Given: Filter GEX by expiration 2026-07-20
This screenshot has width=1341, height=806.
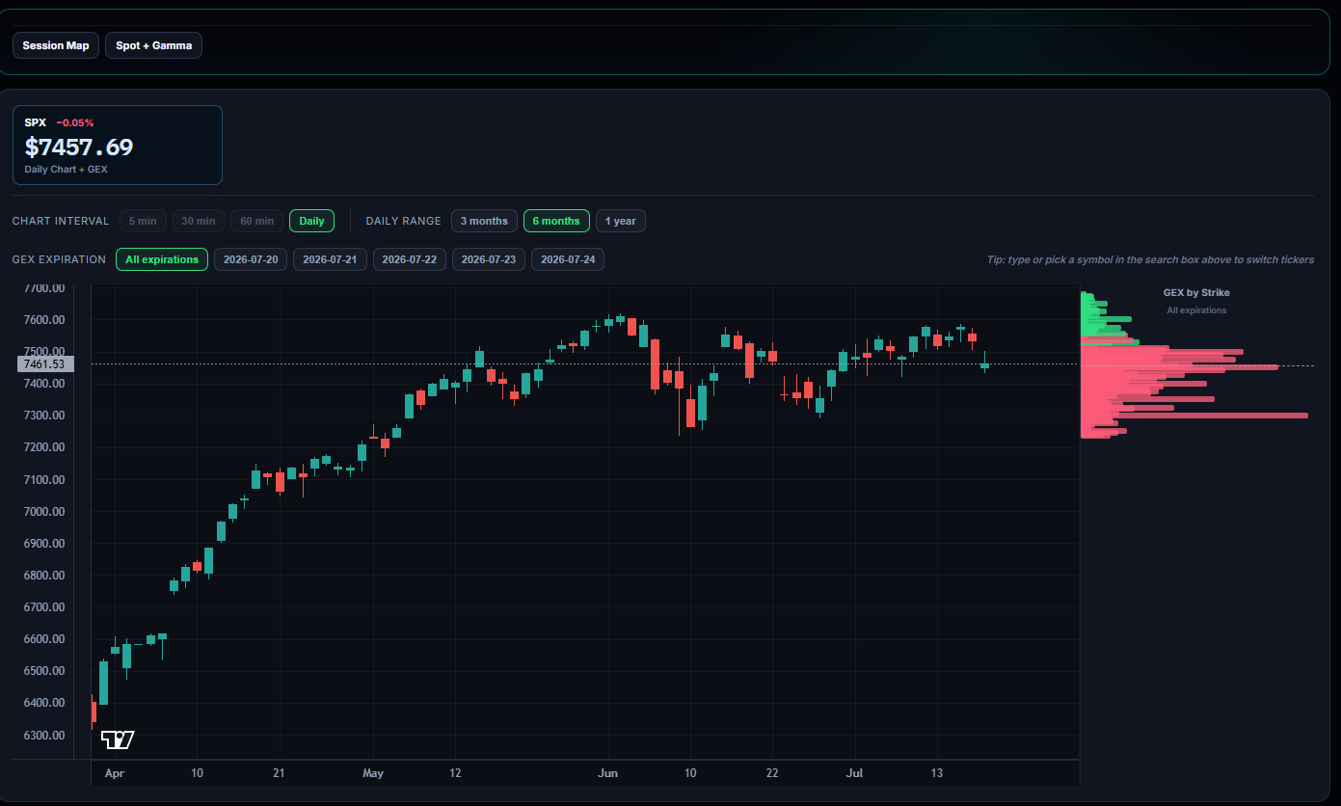Looking at the screenshot, I should pos(251,259).
